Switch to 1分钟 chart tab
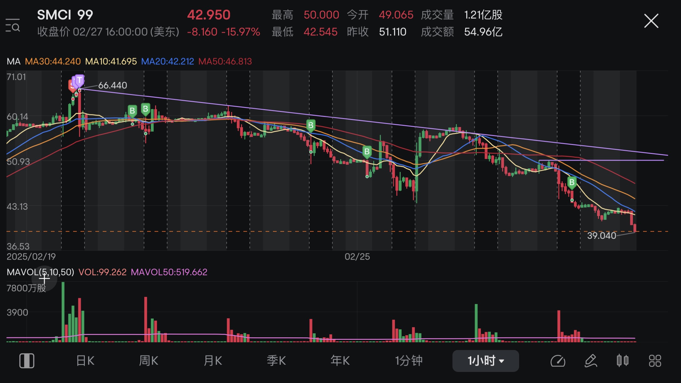The height and width of the screenshot is (383, 681). [409, 361]
